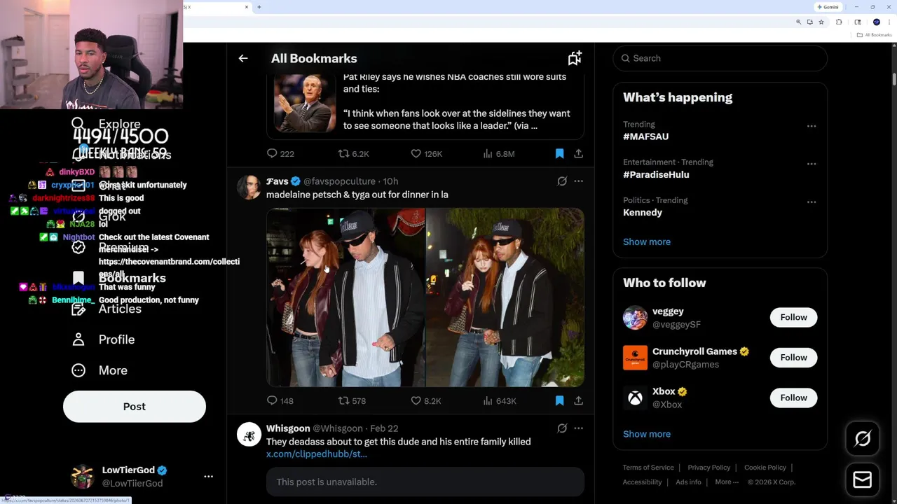Share the Favs post
The image size is (897, 504).
[x=578, y=401]
